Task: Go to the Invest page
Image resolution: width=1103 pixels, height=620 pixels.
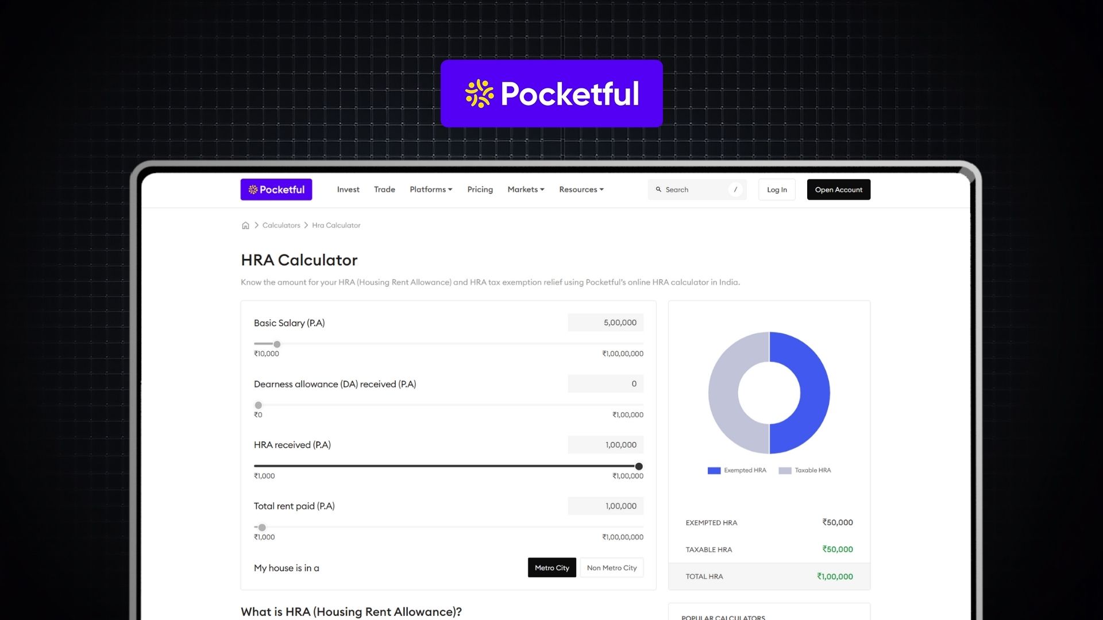Action: click(x=348, y=189)
